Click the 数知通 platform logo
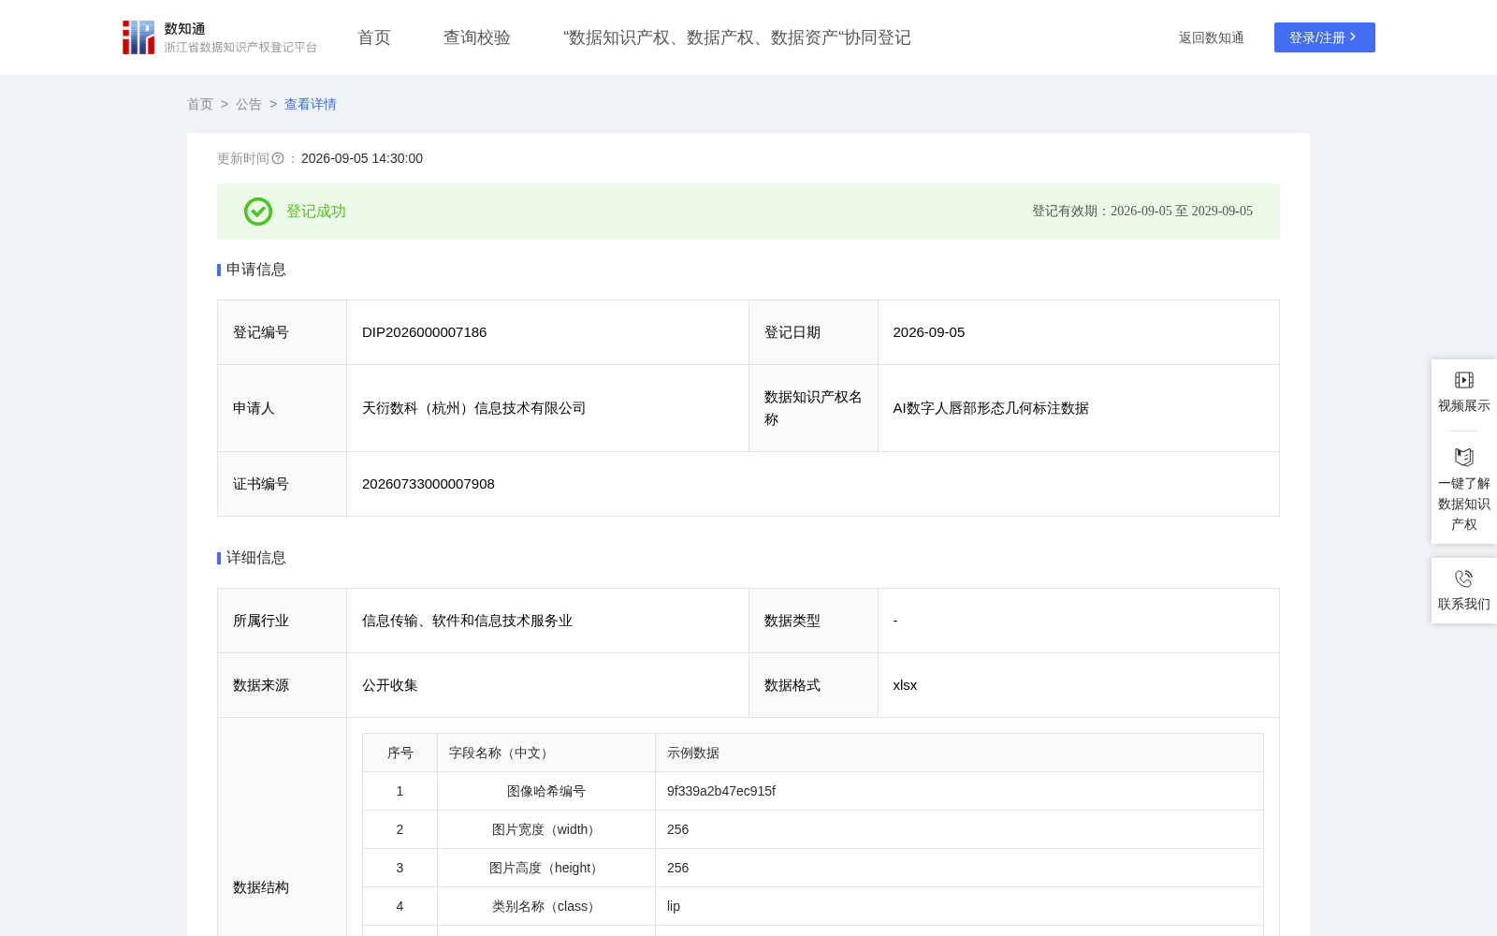Viewport: 1497px width, 936px height. pyautogui.click(x=220, y=37)
